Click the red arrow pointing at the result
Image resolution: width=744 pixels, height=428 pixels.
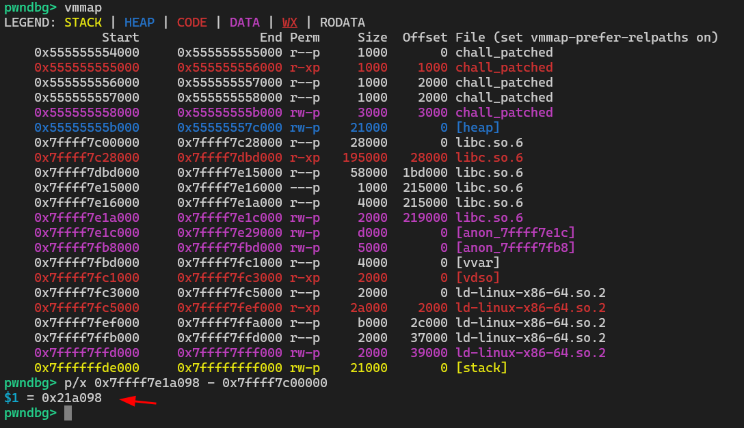click(x=137, y=401)
